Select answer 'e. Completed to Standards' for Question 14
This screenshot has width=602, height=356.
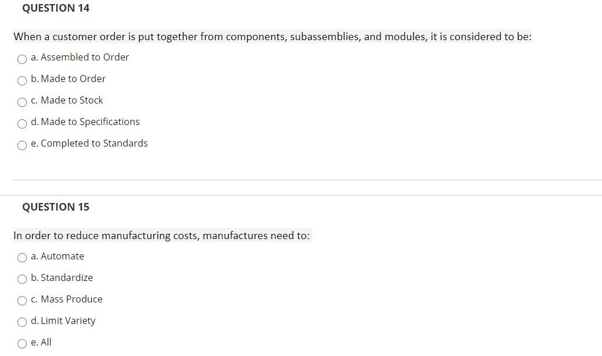click(x=22, y=145)
